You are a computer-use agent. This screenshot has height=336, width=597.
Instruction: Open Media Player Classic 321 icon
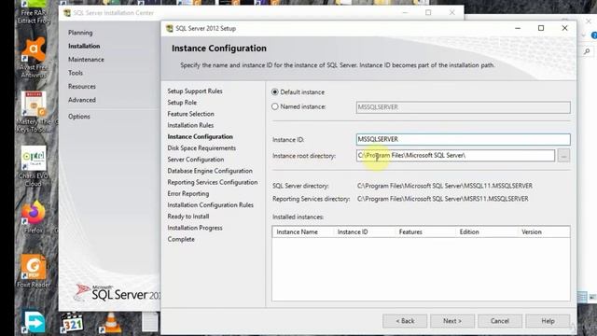point(72,322)
